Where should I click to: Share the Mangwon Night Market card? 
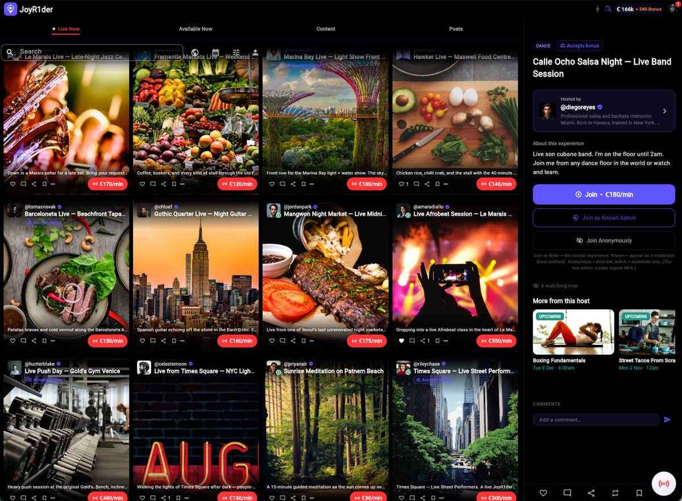coord(293,341)
